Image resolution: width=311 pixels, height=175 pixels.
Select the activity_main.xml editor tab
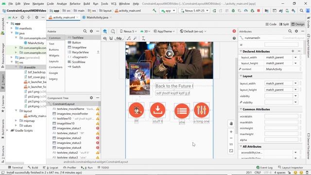pos(64,17)
